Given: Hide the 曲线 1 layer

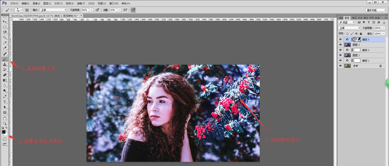Looking at the screenshot, I should coord(341,61).
